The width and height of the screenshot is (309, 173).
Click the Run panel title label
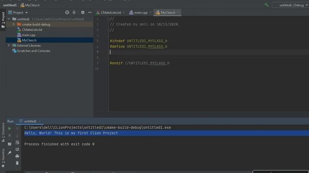point(11,121)
